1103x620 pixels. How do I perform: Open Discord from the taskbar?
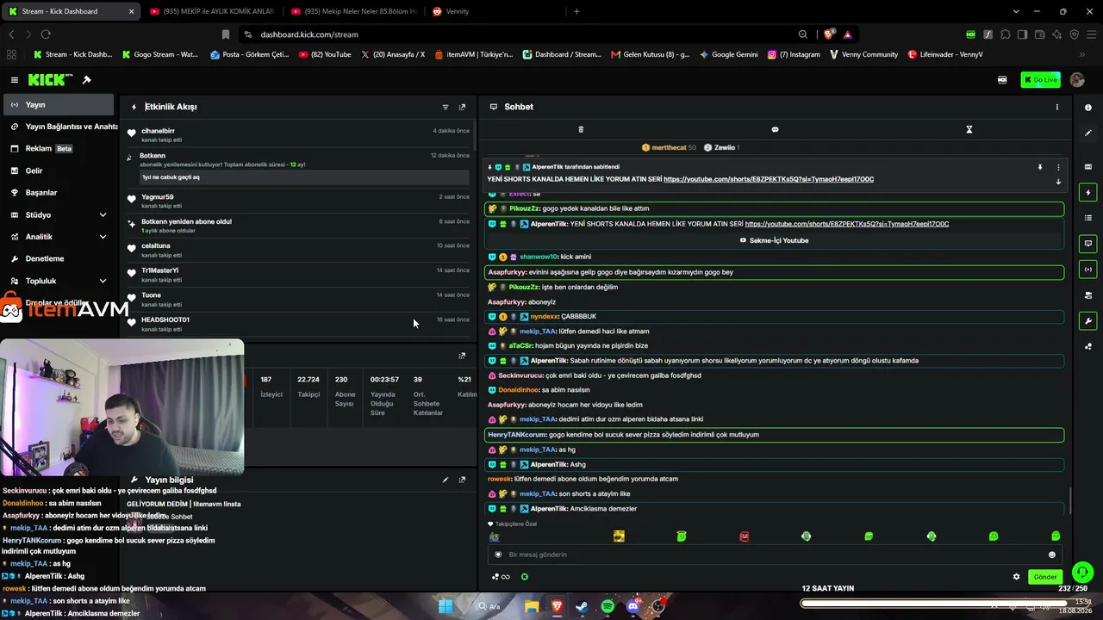pos(633,606)
